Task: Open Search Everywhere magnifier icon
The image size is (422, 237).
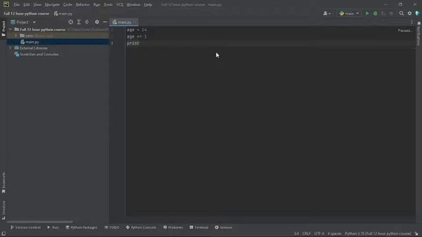Action: click(x=402, y=13)
